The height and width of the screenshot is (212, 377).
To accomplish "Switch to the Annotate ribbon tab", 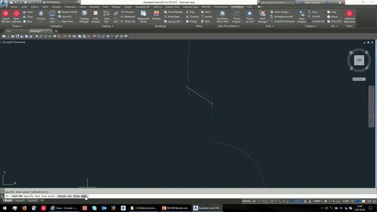I will tap(94, 7).
